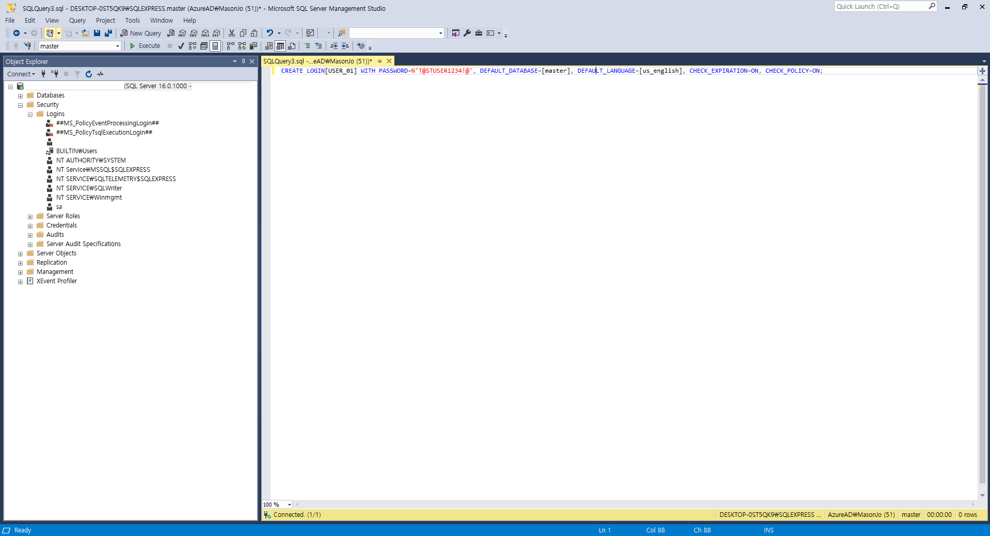Open the Activity Monitor from Object Explorer

pyautogui.click(x=100, y=74)
